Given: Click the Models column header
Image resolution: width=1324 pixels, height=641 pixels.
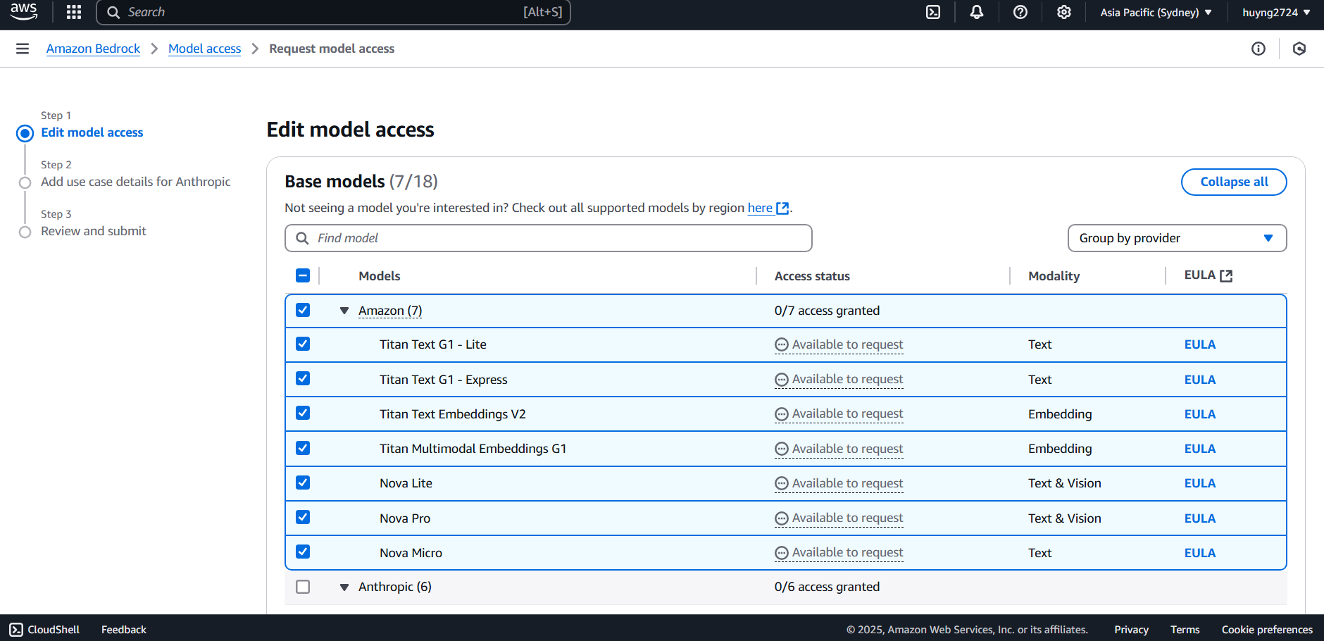Looking at the screenshot, I should click(379, 276).
